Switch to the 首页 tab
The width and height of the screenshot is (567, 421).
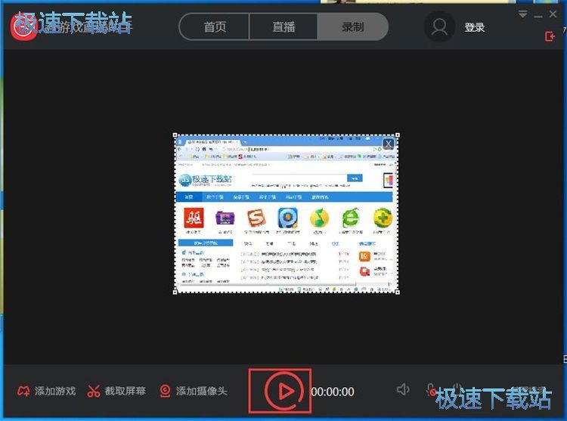(215, 27)
